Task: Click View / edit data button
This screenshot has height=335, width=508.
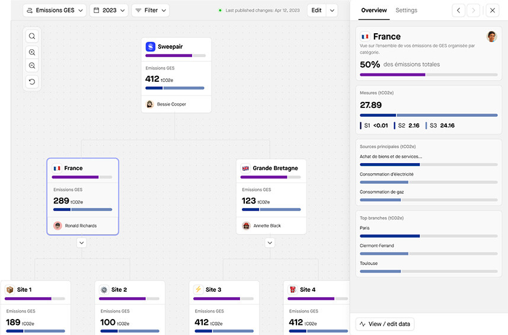Action: (x=385, y=324)
